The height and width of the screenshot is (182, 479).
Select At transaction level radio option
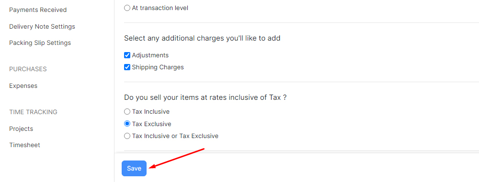[127, 8]
